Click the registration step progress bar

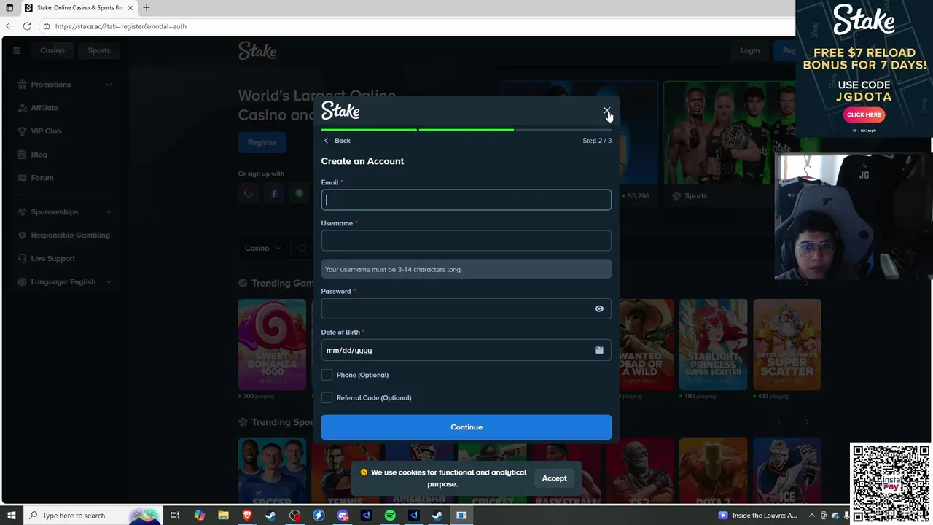(x=466, y=130)
